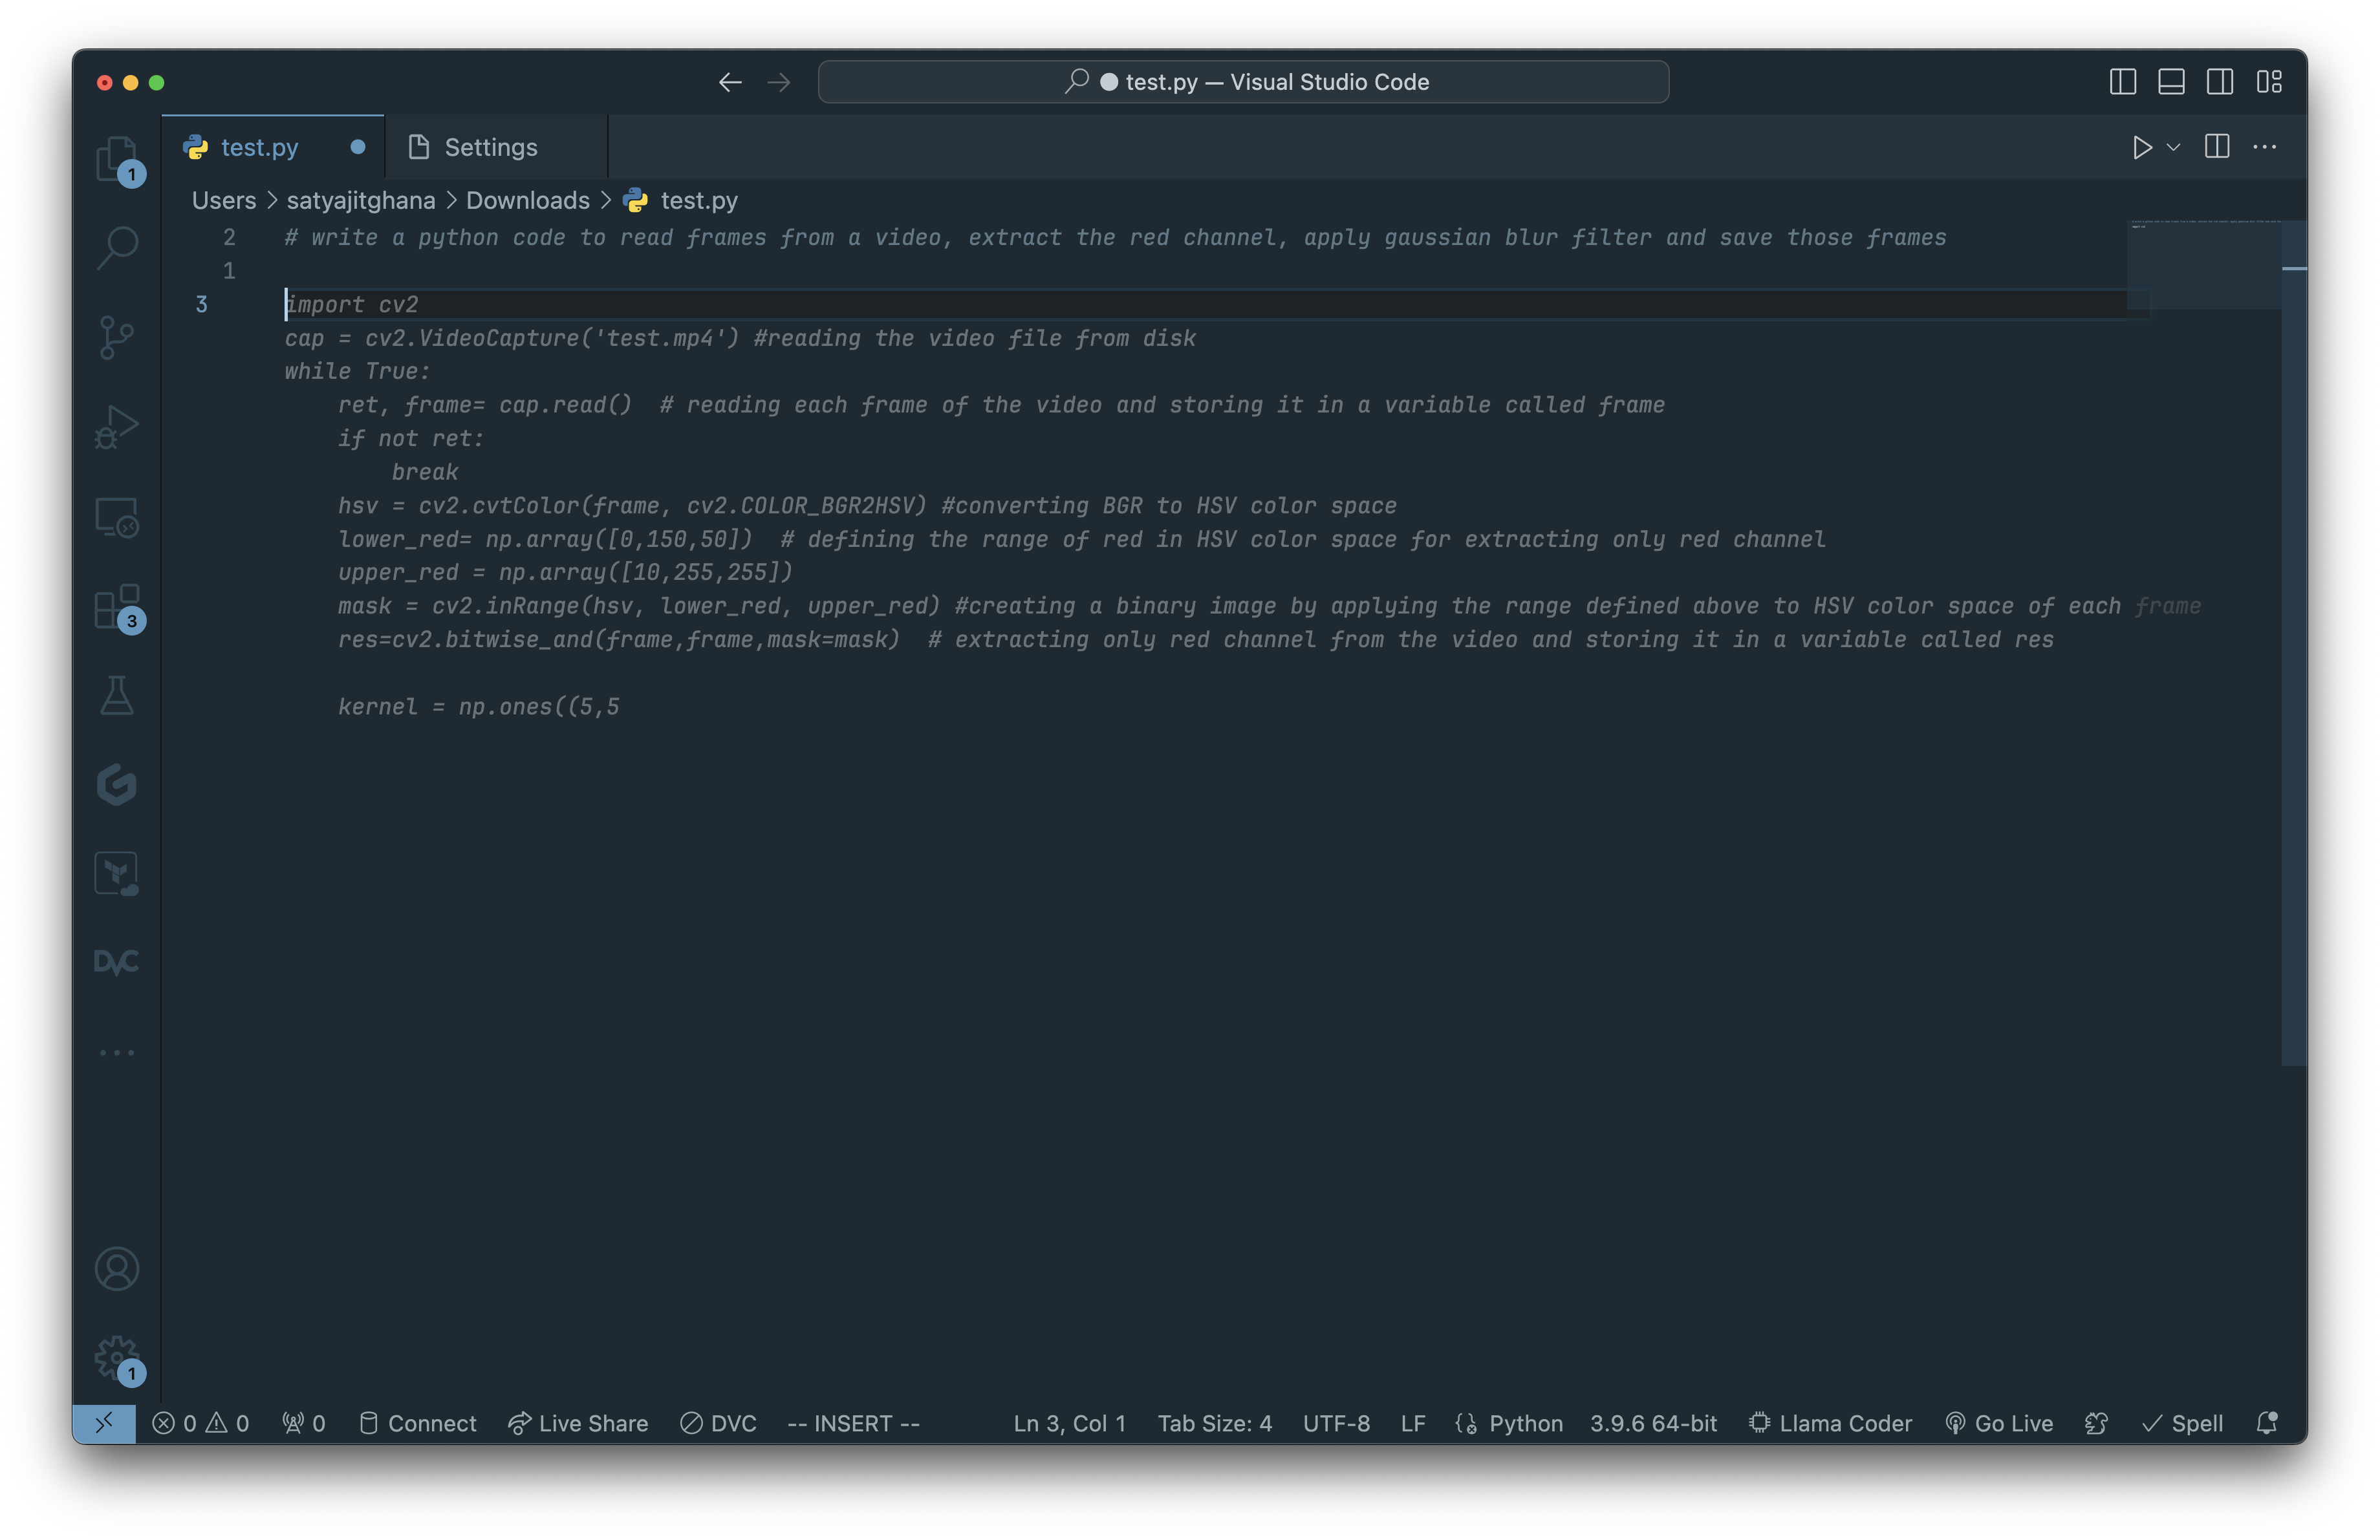Open the Run and Debug view
Image resolution: width=2380 pixels, height=1540 pixels.
point(117,427)
